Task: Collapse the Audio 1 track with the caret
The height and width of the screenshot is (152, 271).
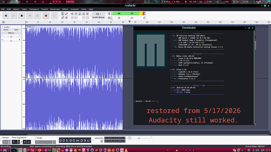Action: 17,27
